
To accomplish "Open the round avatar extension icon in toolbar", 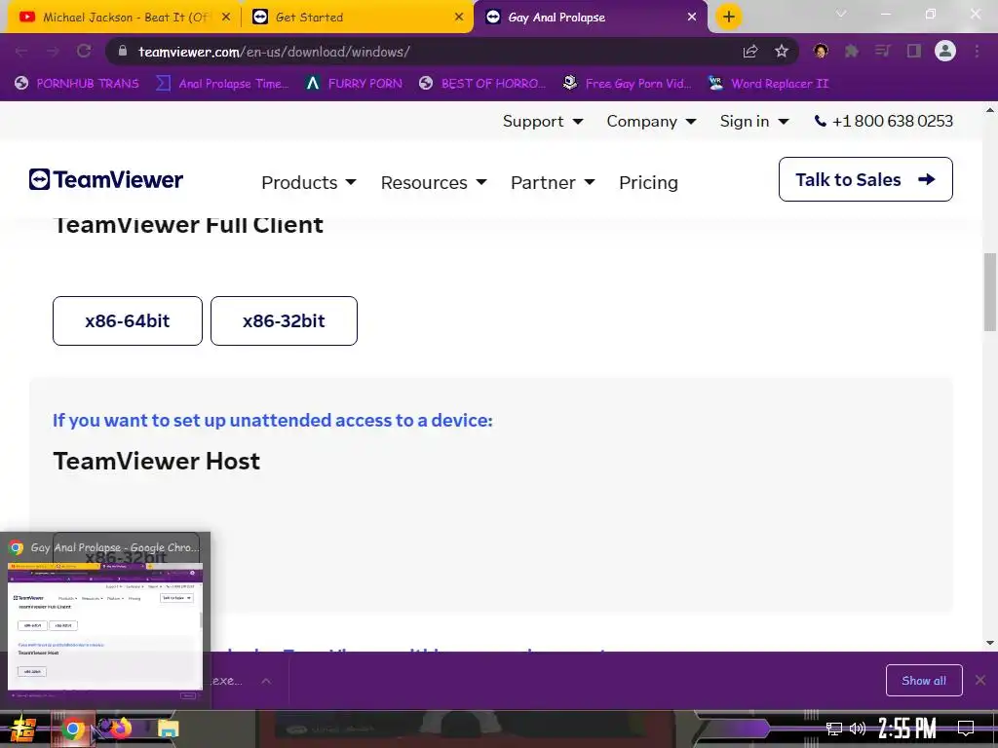I will pos(821,52).
